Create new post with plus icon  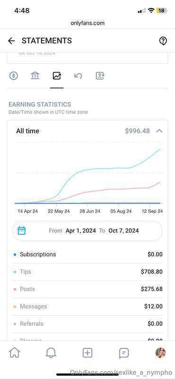(x=87, y=353)
